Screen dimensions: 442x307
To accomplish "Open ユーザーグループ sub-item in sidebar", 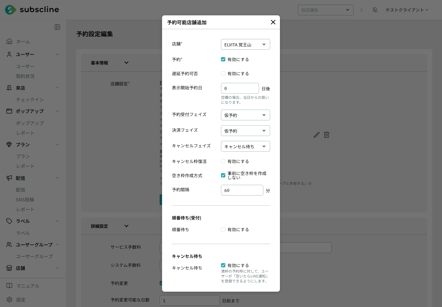I will click(34, 256).
